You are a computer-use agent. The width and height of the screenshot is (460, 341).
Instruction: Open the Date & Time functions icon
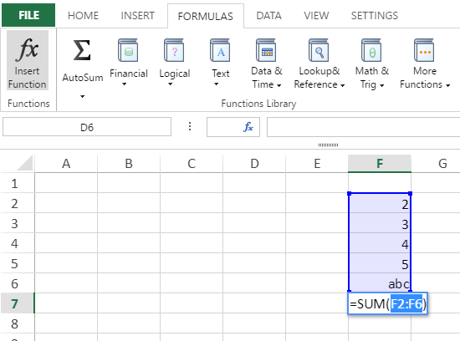pyautogui.click(x=266, y=50)
